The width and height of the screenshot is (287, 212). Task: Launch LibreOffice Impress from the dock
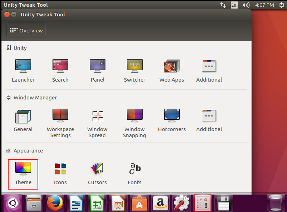(x=118, y=203)
